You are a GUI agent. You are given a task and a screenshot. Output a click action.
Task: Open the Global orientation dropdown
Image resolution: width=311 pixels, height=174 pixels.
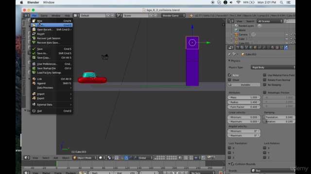[145, 158]
